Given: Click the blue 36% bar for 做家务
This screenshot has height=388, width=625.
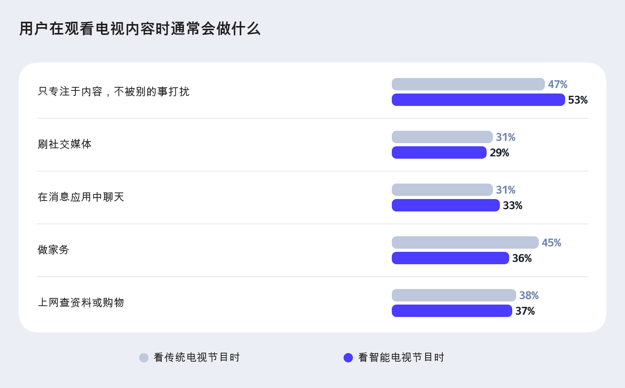Looking at the screenshot, I should pos(450,258).
